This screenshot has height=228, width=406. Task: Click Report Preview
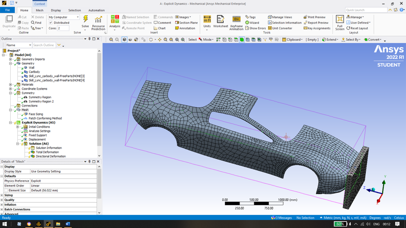coord(316,23)
